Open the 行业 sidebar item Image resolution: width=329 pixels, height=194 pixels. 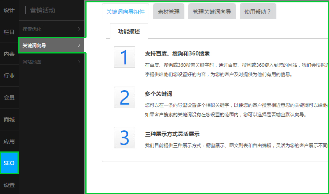click(x=9, y=76)
